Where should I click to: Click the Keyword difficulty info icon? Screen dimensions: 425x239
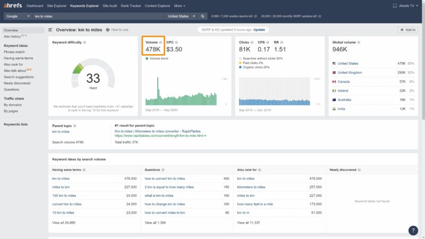(84, 42)
